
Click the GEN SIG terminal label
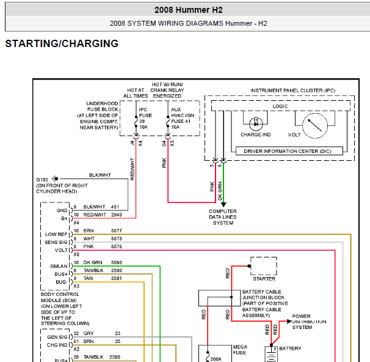click(x=57, y=337)
